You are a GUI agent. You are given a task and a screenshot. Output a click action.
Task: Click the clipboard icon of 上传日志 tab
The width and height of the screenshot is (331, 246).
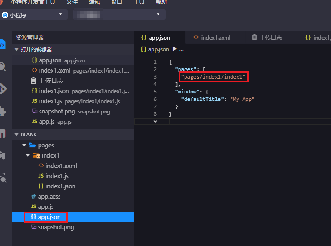tap(254, 37)
